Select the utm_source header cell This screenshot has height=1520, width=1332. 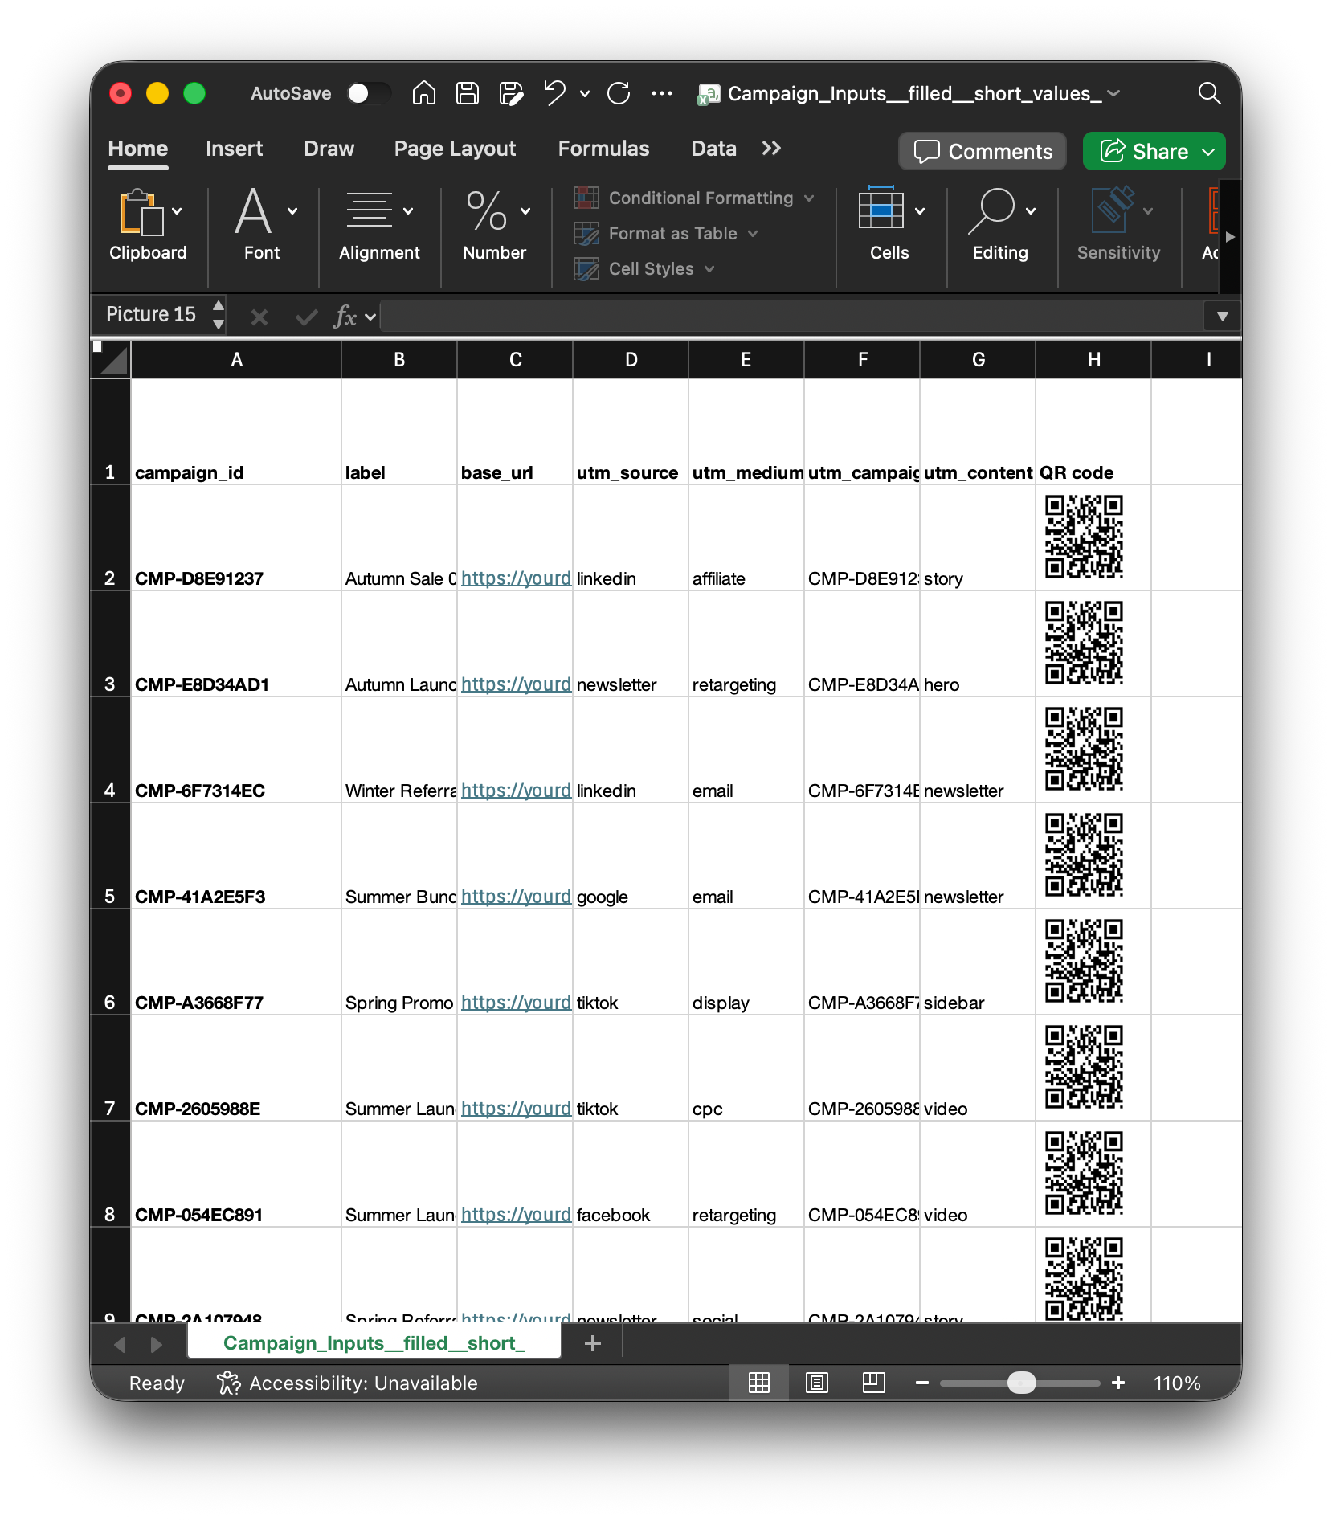pos(631,432)
